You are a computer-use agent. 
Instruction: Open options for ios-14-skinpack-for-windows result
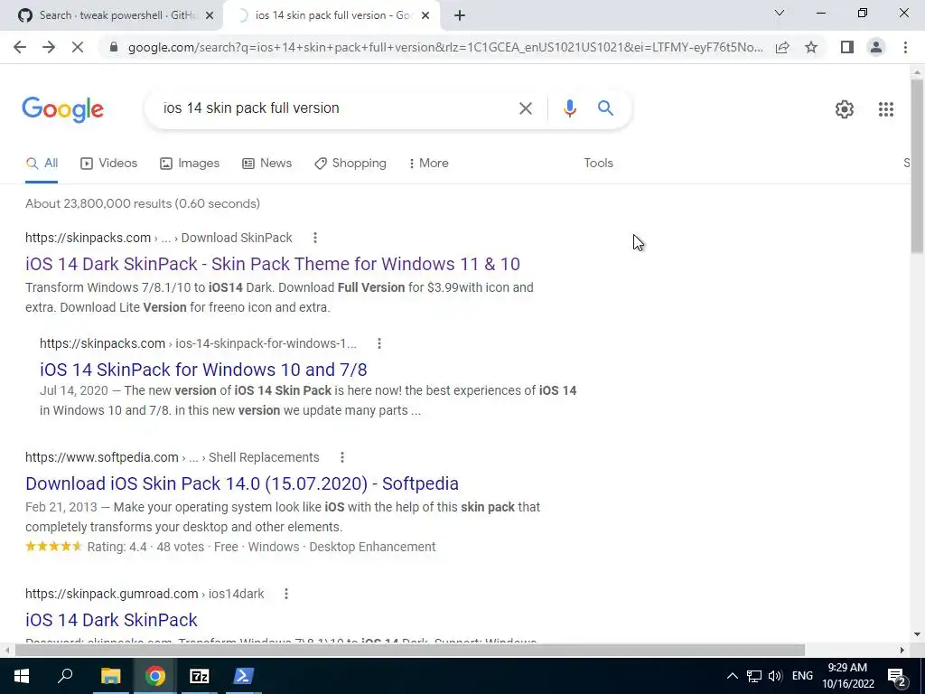pyautogui.click(x=379, y=343)
